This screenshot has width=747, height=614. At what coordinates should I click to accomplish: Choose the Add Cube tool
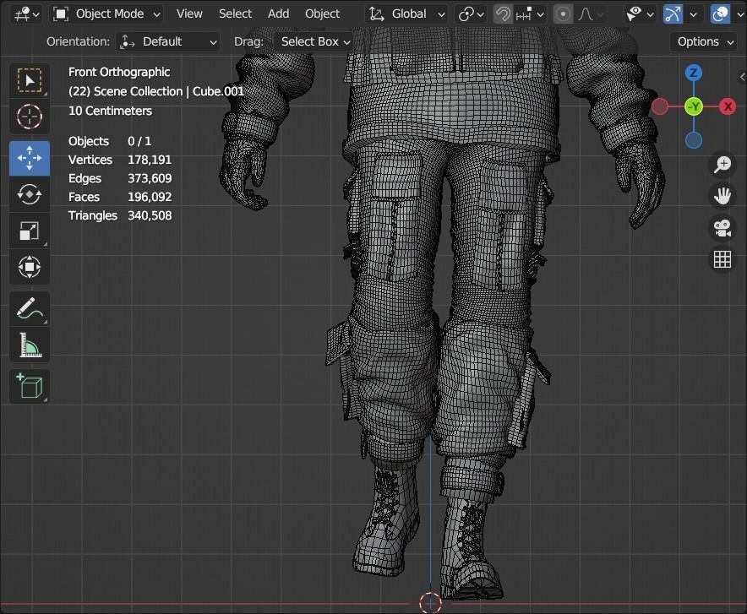pos(30,386)
